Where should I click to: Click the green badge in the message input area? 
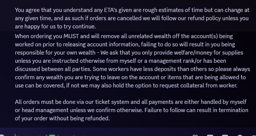(52, 135)
